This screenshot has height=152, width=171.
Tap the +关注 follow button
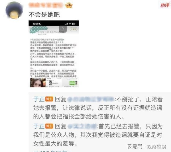pyautogui.click(x=74, y=29)
